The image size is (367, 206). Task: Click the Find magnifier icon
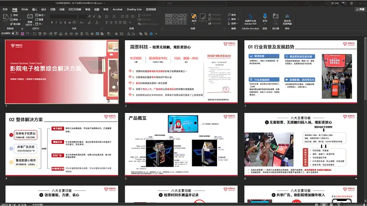click(229, 15)
